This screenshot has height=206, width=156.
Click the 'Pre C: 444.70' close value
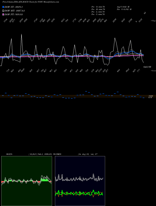(x=98, y=14)
